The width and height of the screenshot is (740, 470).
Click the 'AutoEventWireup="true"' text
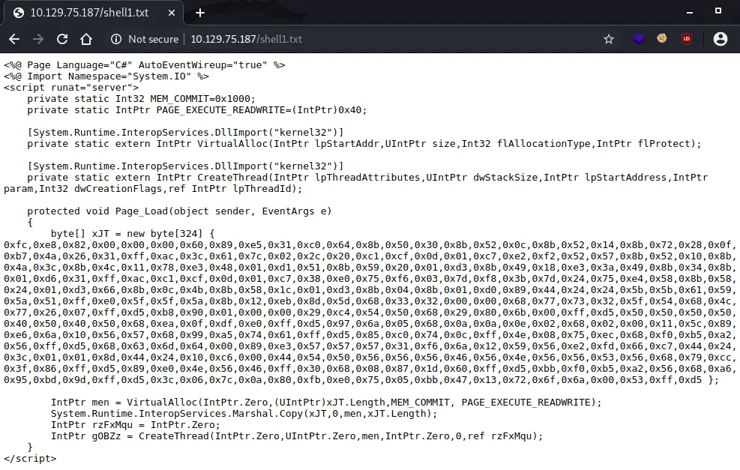point(203,65)
